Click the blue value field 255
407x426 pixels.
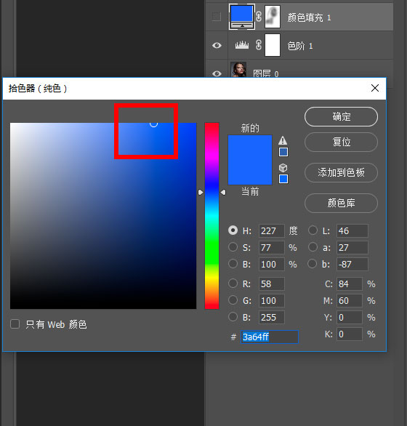pyautogui.click(x=271, y=318)
